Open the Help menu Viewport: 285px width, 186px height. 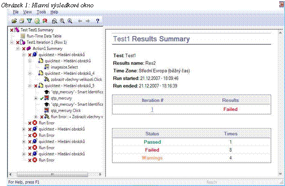tap(54, 12)
